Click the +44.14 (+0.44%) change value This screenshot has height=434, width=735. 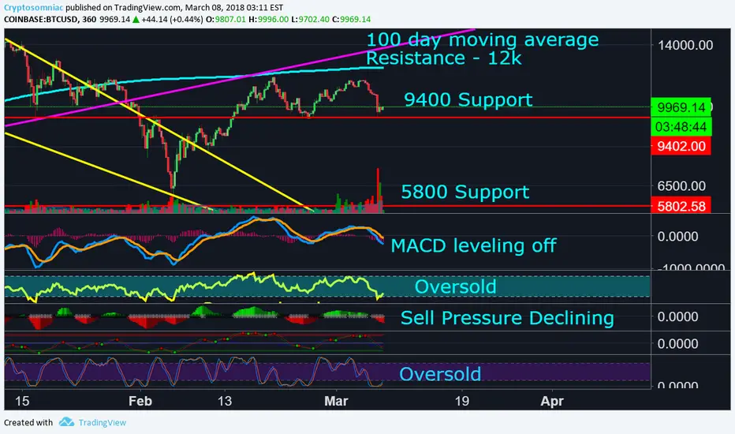pyautogui.click(x=172, y=19)
